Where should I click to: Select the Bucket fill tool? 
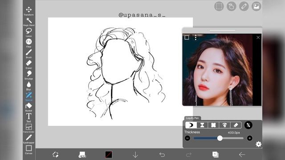pos(28,107)
